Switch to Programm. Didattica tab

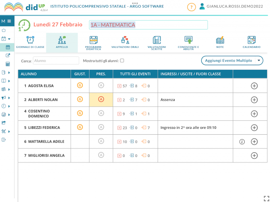coord(94,43)
